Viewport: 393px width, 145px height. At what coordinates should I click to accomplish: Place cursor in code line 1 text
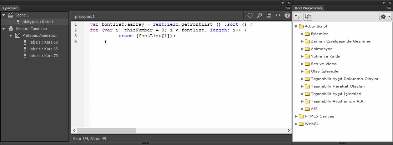point(171,25)
